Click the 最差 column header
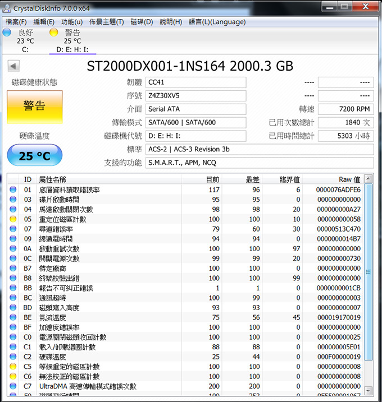The image size is (382, 402). pyautogui.click(x=242, y=179)
